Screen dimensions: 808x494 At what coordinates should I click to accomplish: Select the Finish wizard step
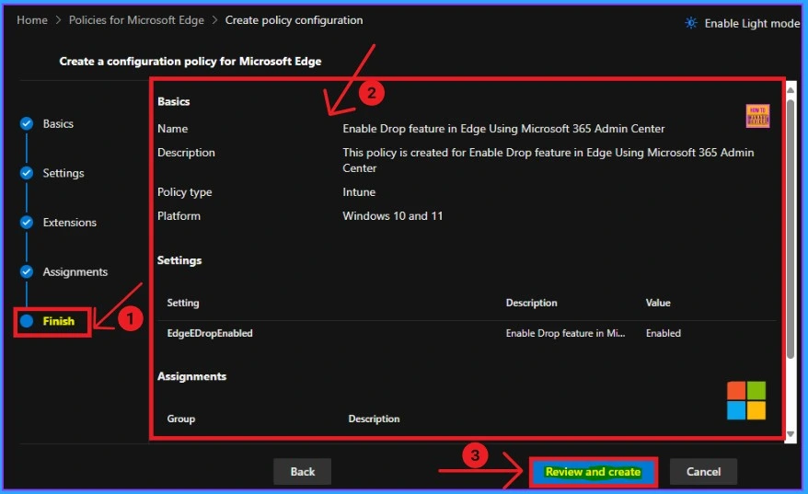point(58,321)
